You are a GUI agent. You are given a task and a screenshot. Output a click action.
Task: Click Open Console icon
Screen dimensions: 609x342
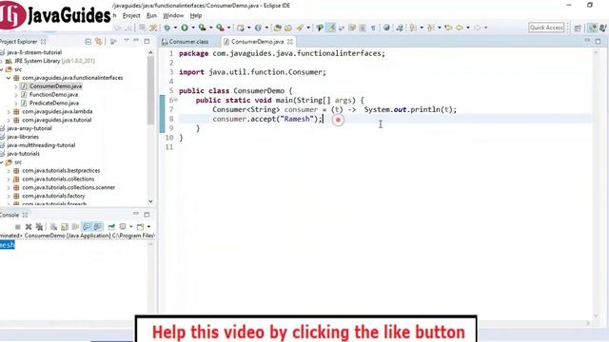[x=140, y=227]
